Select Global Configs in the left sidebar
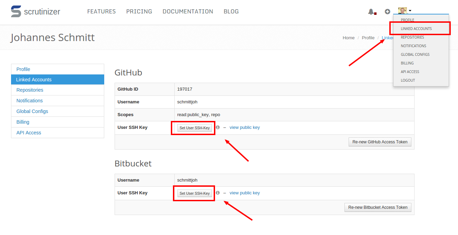 click(58, 111)
